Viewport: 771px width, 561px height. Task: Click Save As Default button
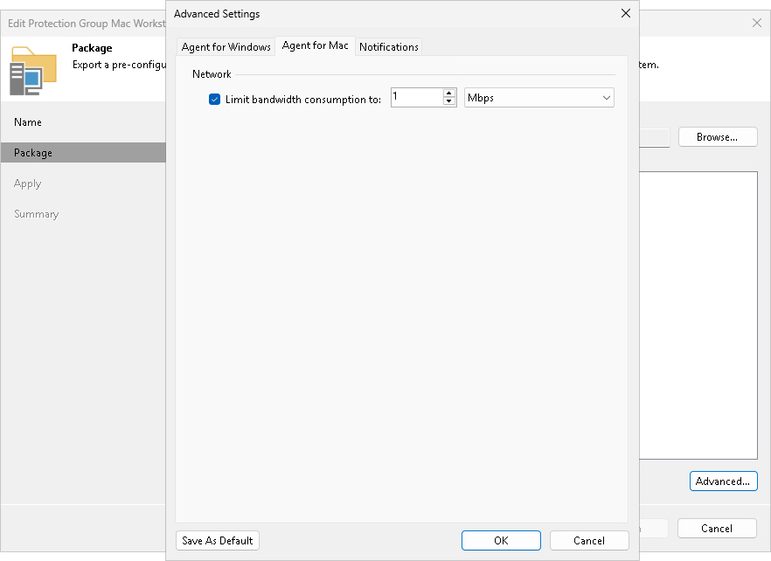click(218, 540)
